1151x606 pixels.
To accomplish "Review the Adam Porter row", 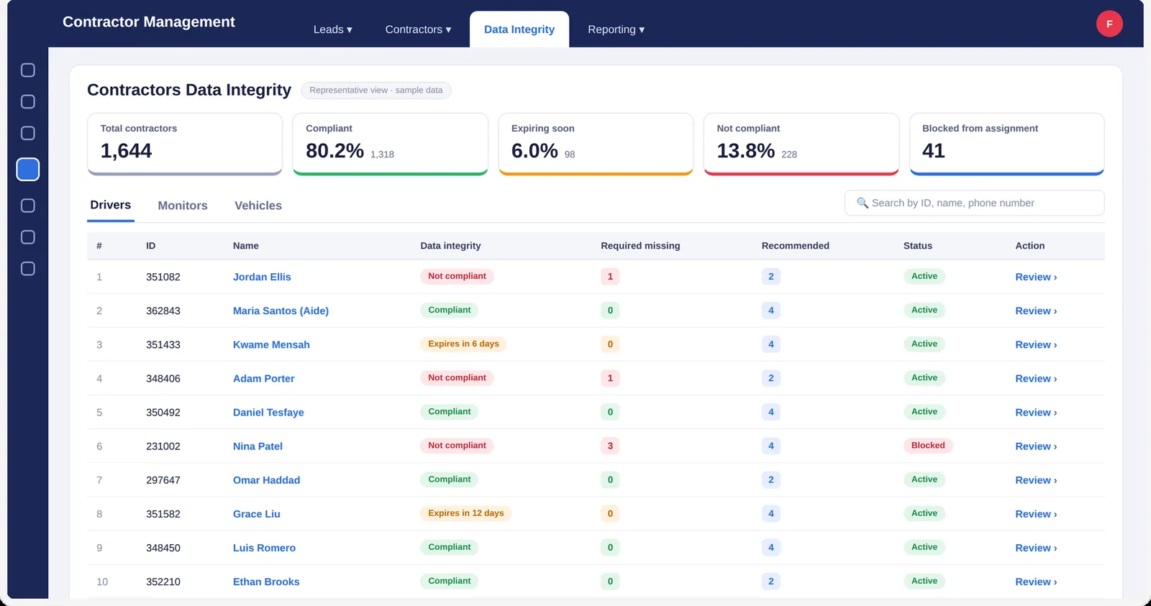I will point(1036,379).
